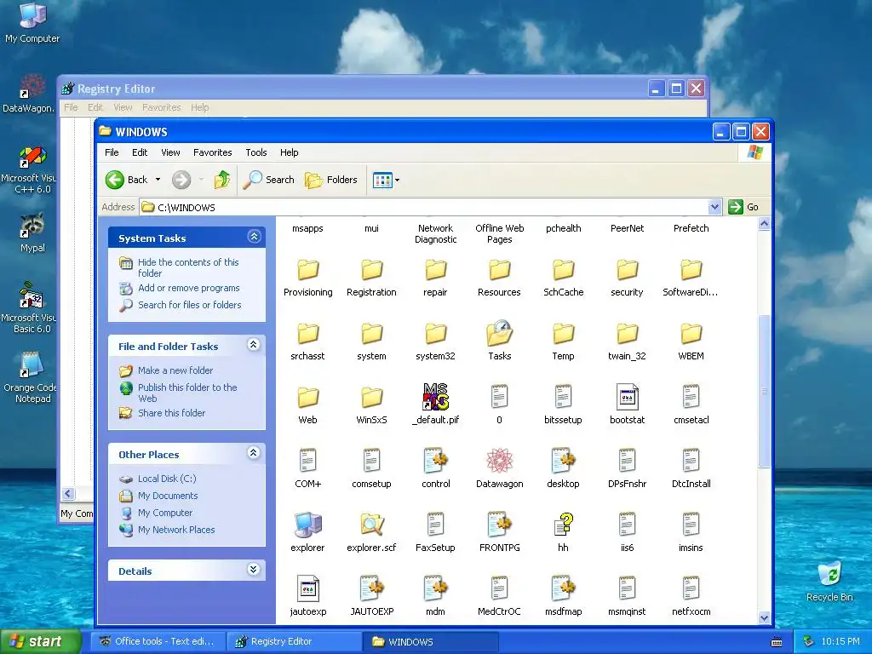Click the C:\WINDOWS address field
The width and height of the screenshot is (872, 654).
(425, 208)
